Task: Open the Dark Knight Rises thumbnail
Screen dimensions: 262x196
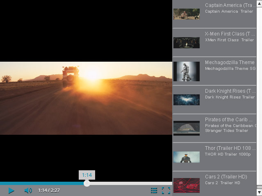Action: point(187,100)
